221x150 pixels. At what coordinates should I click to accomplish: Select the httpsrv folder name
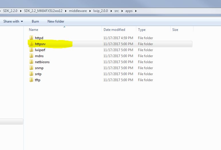tap(40, 44)
